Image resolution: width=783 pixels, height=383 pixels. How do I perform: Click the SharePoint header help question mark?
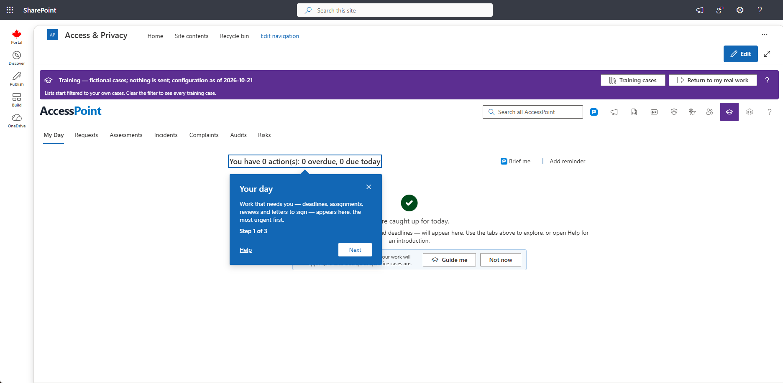point(760,10)
